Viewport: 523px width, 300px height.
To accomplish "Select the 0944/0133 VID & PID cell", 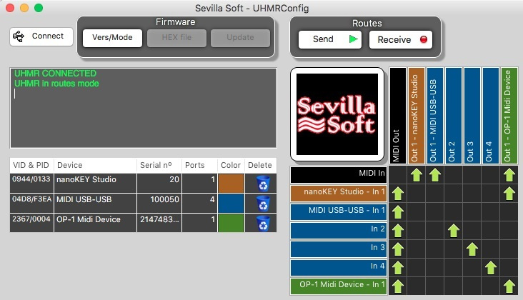I will 31,183.
